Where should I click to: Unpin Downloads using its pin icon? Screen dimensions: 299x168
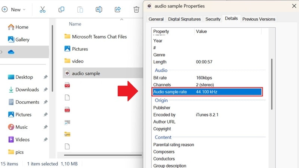click(x=45, y=90)
